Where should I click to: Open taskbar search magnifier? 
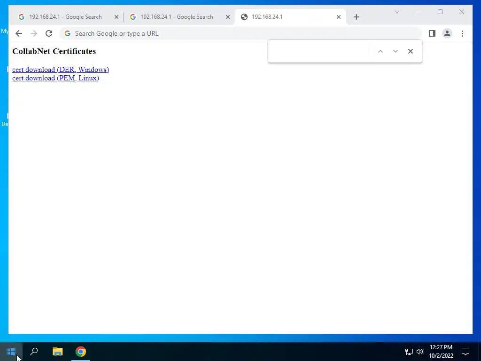(x=34, y=352)
